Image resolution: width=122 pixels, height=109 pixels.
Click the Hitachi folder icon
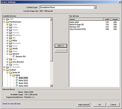pyautogui.click(x=11, y=30)
